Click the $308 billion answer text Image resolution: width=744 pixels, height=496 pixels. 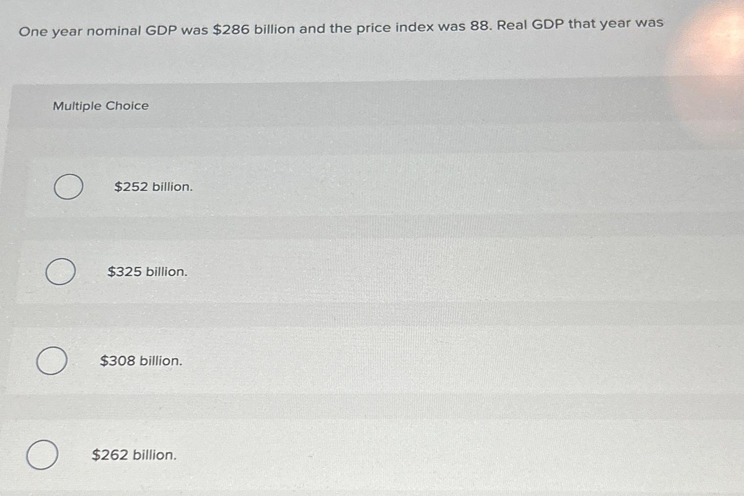pos(141,361)
